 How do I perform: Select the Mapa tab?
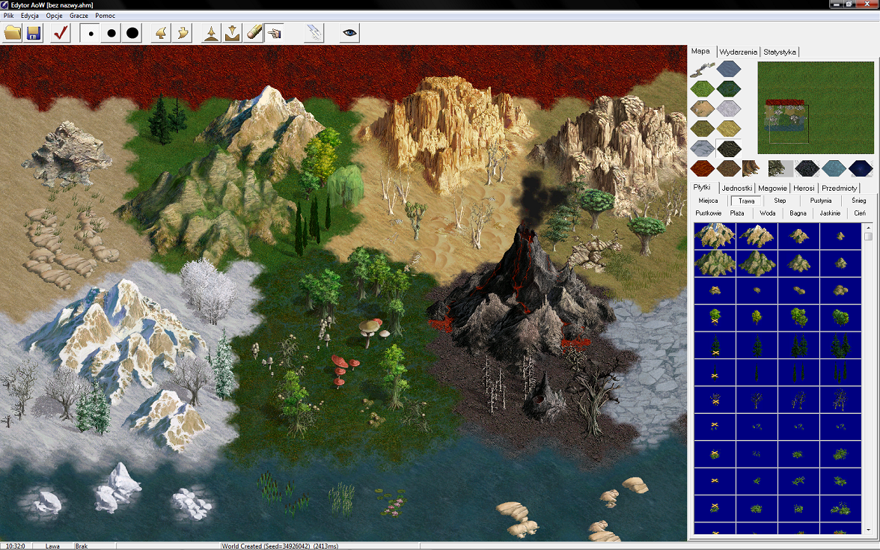701,51
